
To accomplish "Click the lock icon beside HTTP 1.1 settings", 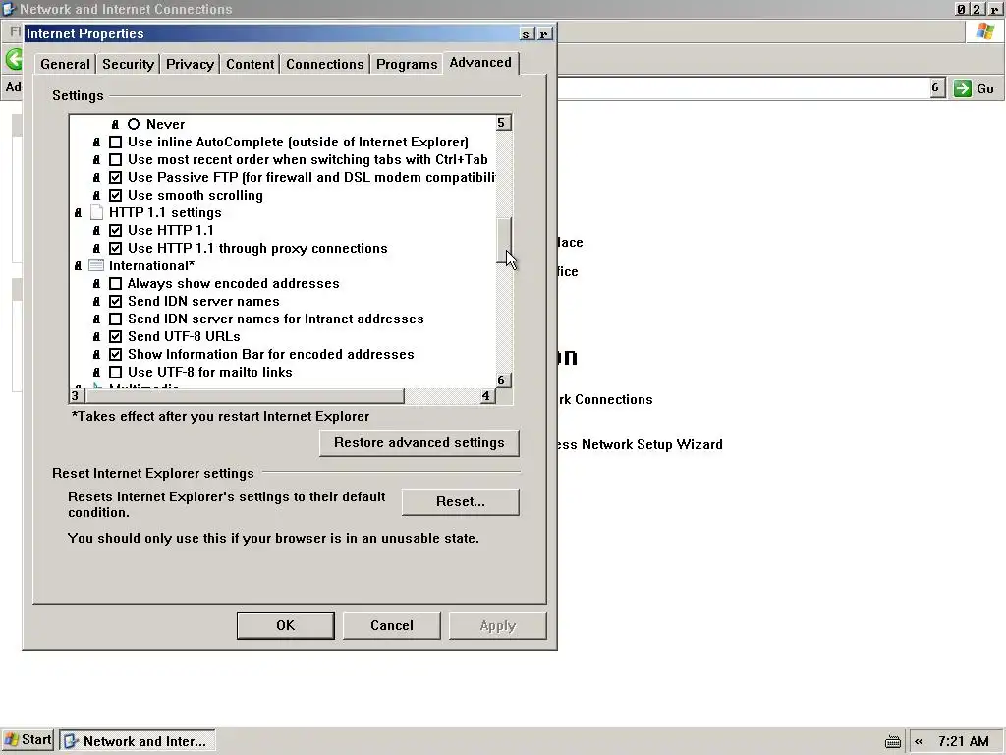I will click(x=78, y=212).
